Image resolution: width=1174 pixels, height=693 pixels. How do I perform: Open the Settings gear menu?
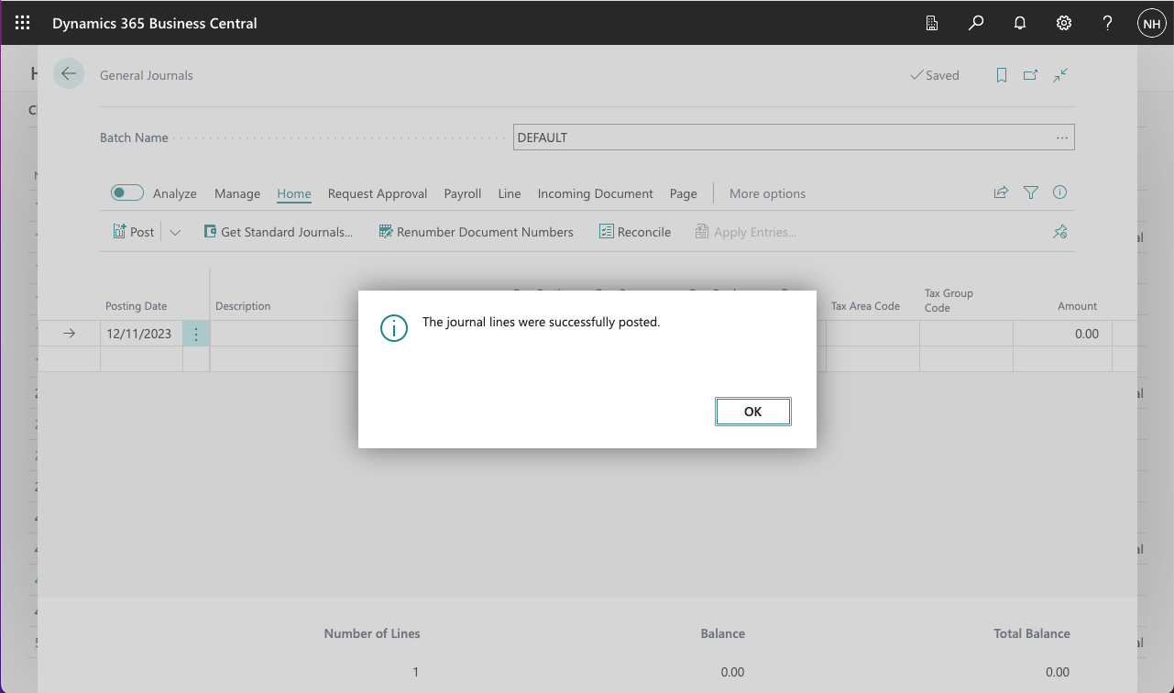pyautogui.click(x=1064, y=23)
